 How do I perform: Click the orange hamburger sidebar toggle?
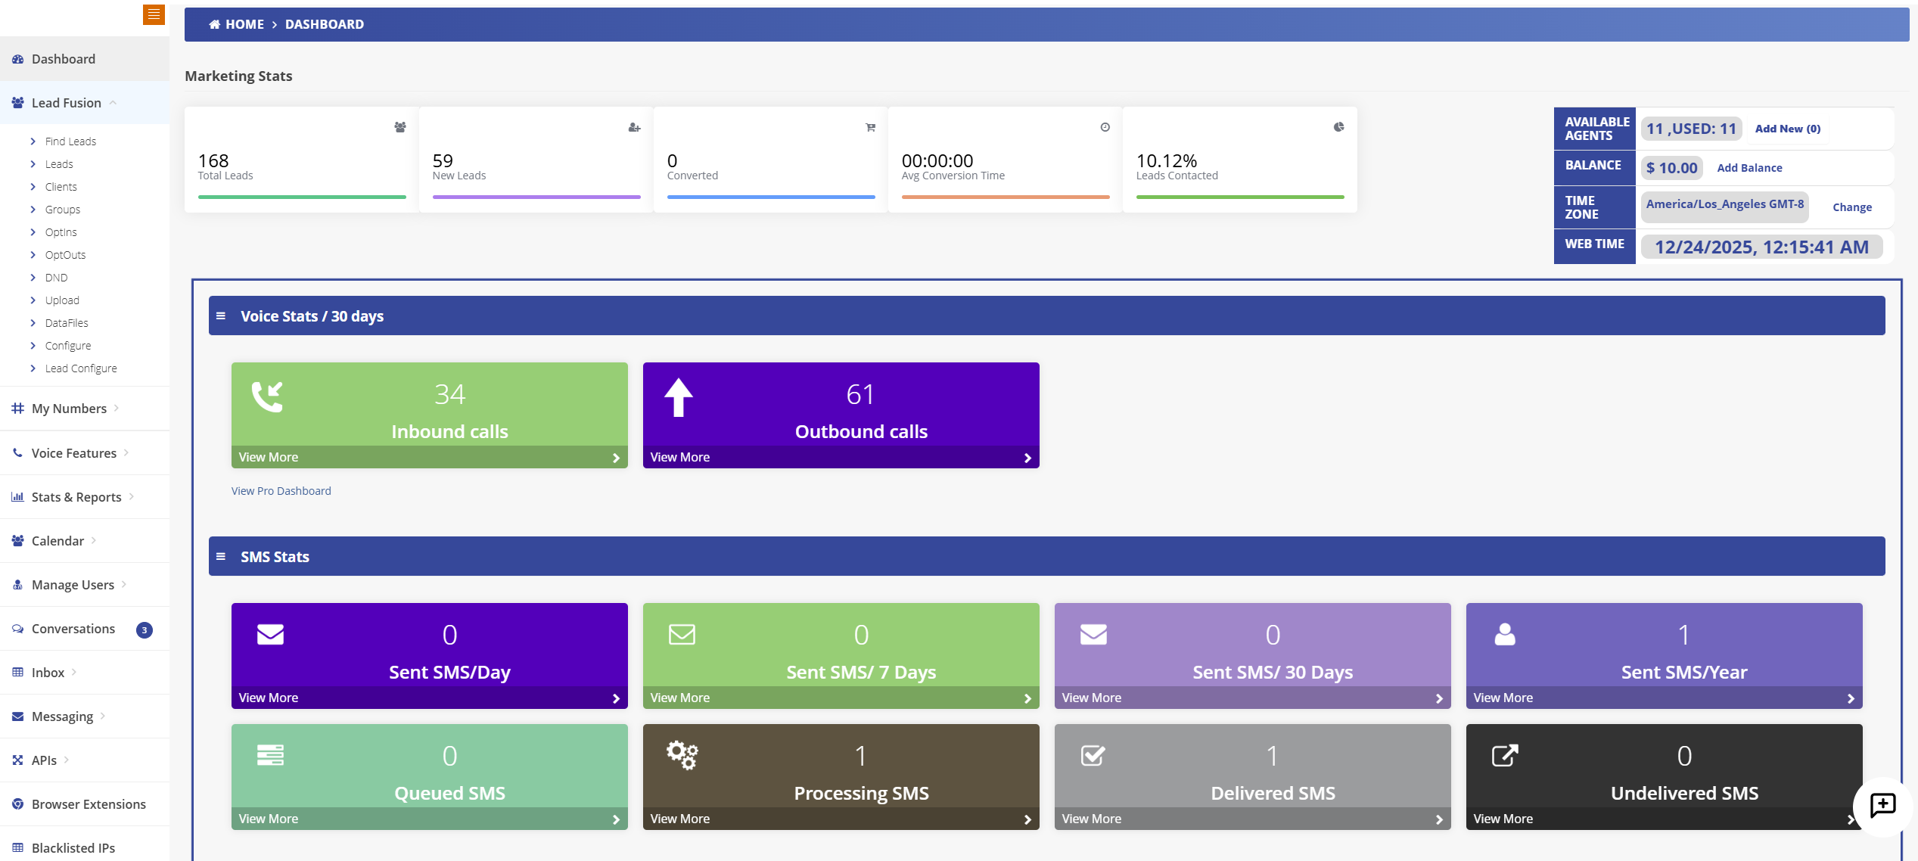point(154,14)
